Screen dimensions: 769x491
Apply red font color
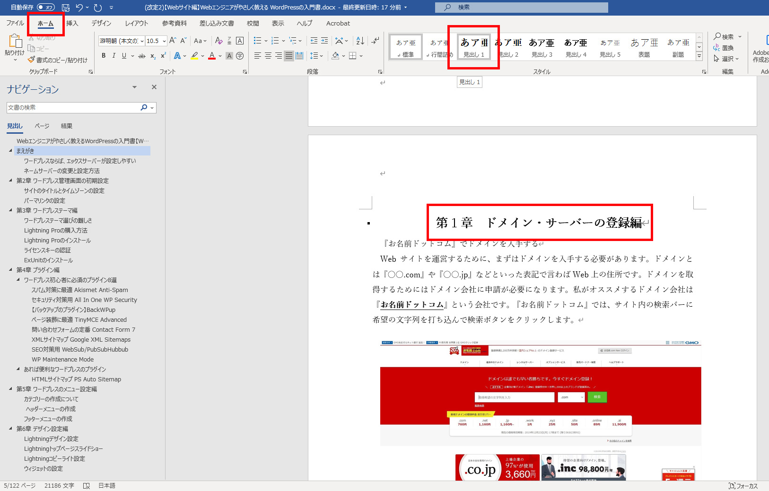tap(212, 56)
